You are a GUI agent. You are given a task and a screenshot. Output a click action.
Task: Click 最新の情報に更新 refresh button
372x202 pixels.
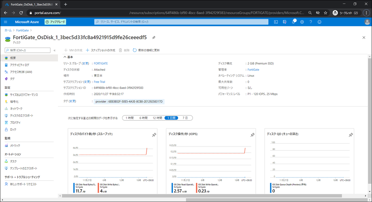pyautogui.click(x=146, y=50)
